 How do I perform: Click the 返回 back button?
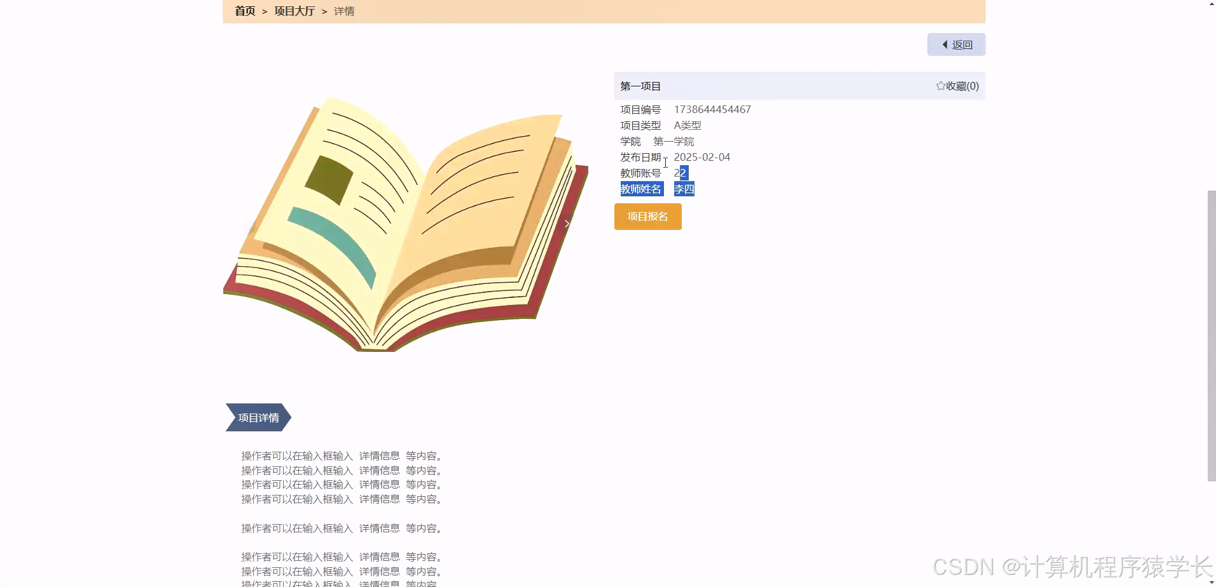pos(956,44)
